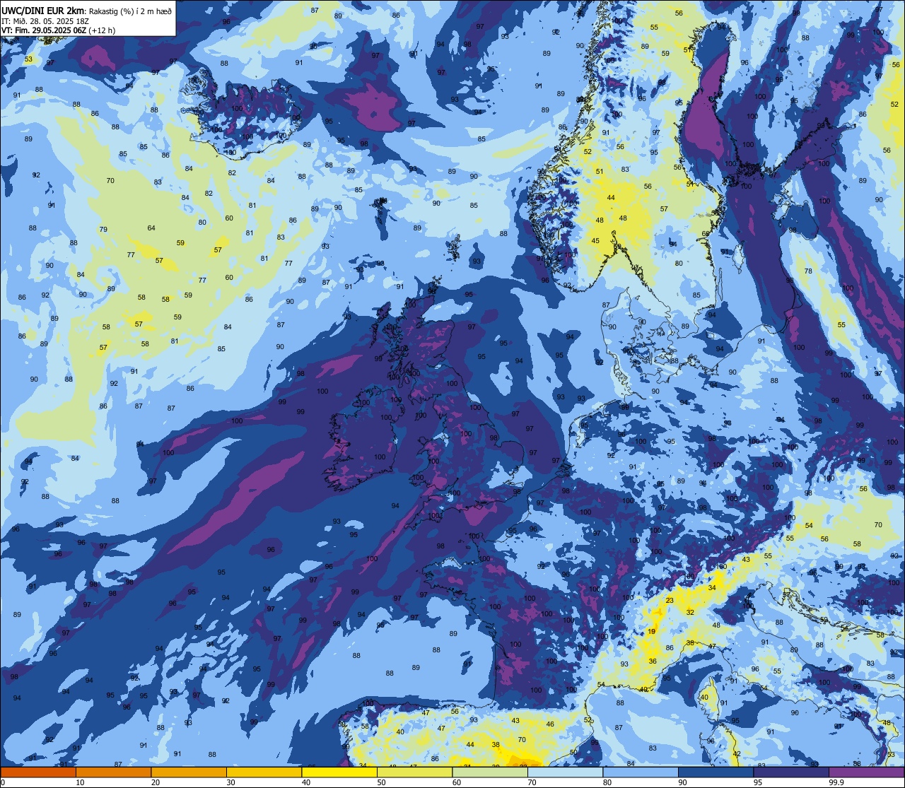Click the legend tick label 30

[x=230, y=782]
